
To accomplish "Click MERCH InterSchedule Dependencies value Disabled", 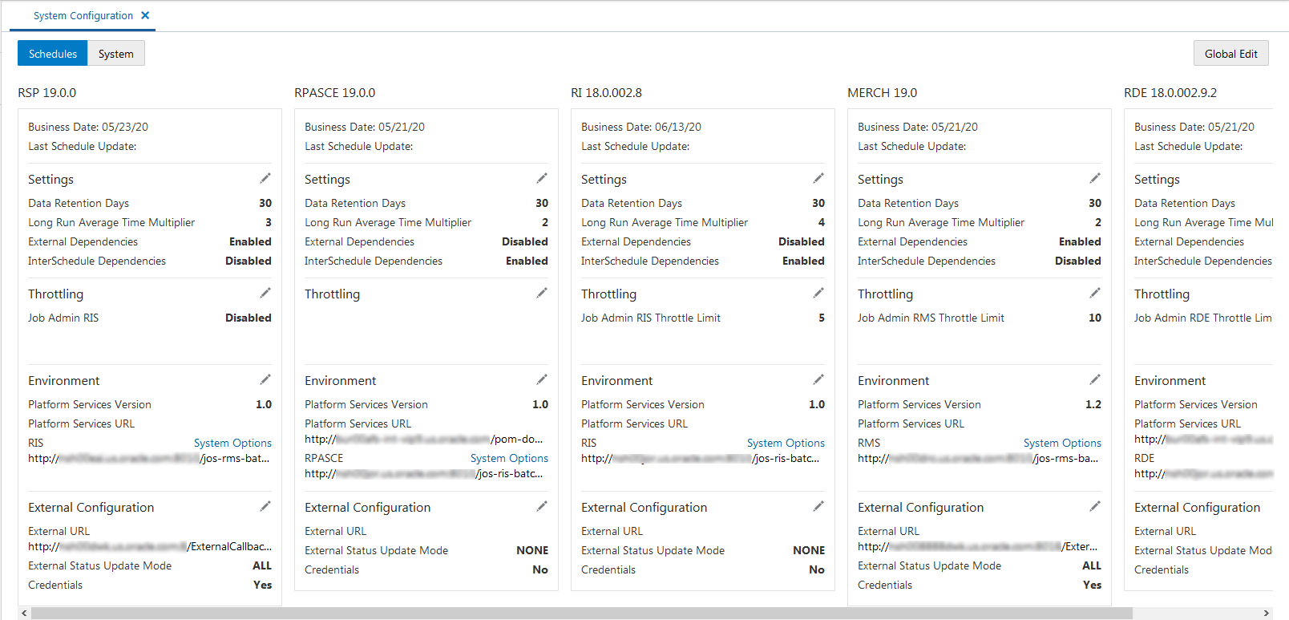I will (x=1078, y=261).
